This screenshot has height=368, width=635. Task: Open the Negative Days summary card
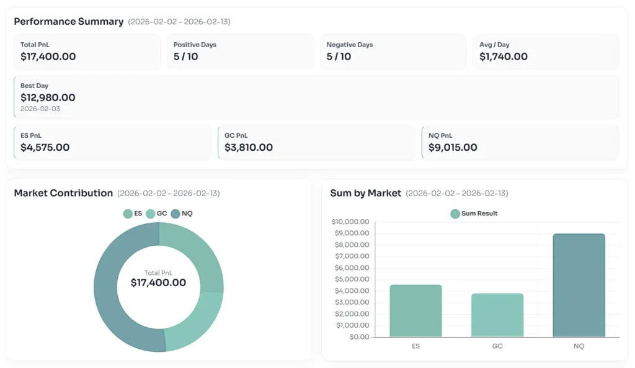click(x=393, y=52)
